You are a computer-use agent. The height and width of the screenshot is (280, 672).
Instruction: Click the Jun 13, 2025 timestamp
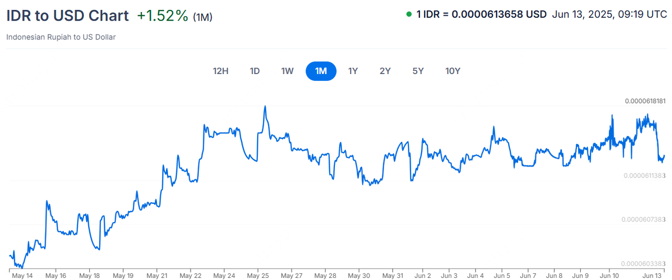610,14
